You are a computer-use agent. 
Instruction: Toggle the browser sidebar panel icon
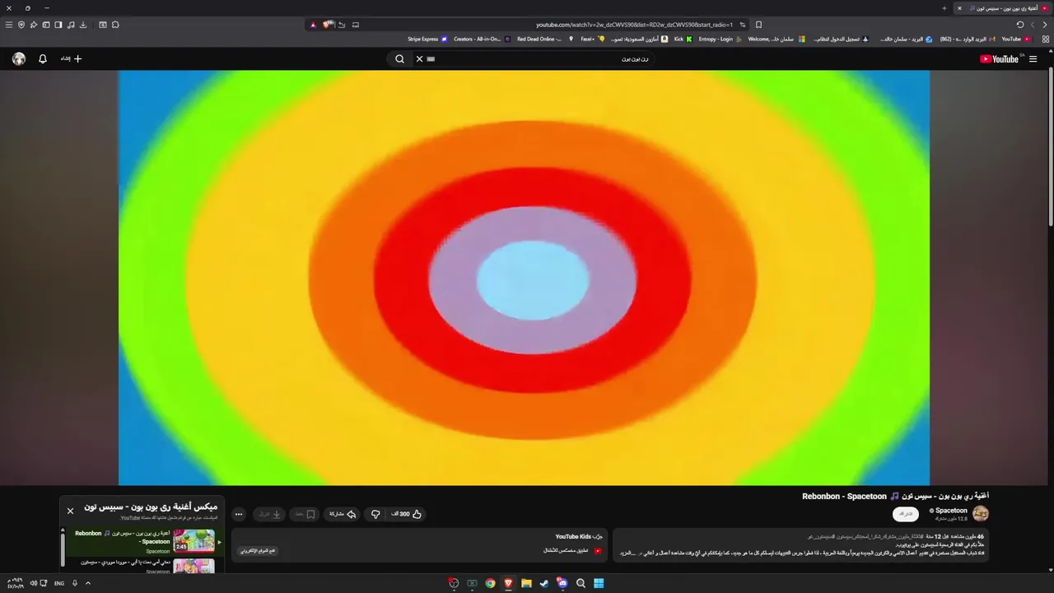(x=58, y=25)
